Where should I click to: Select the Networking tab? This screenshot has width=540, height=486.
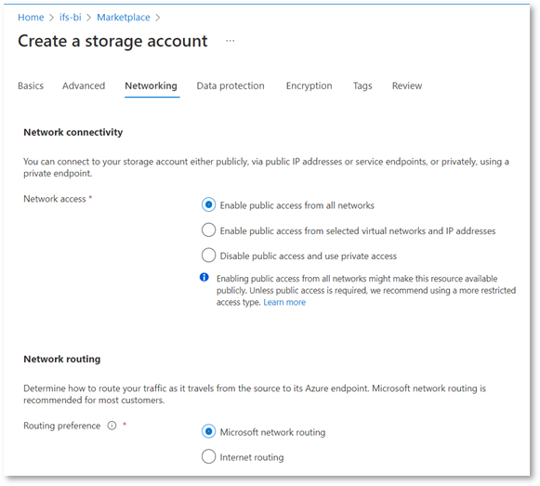(151, 85)
